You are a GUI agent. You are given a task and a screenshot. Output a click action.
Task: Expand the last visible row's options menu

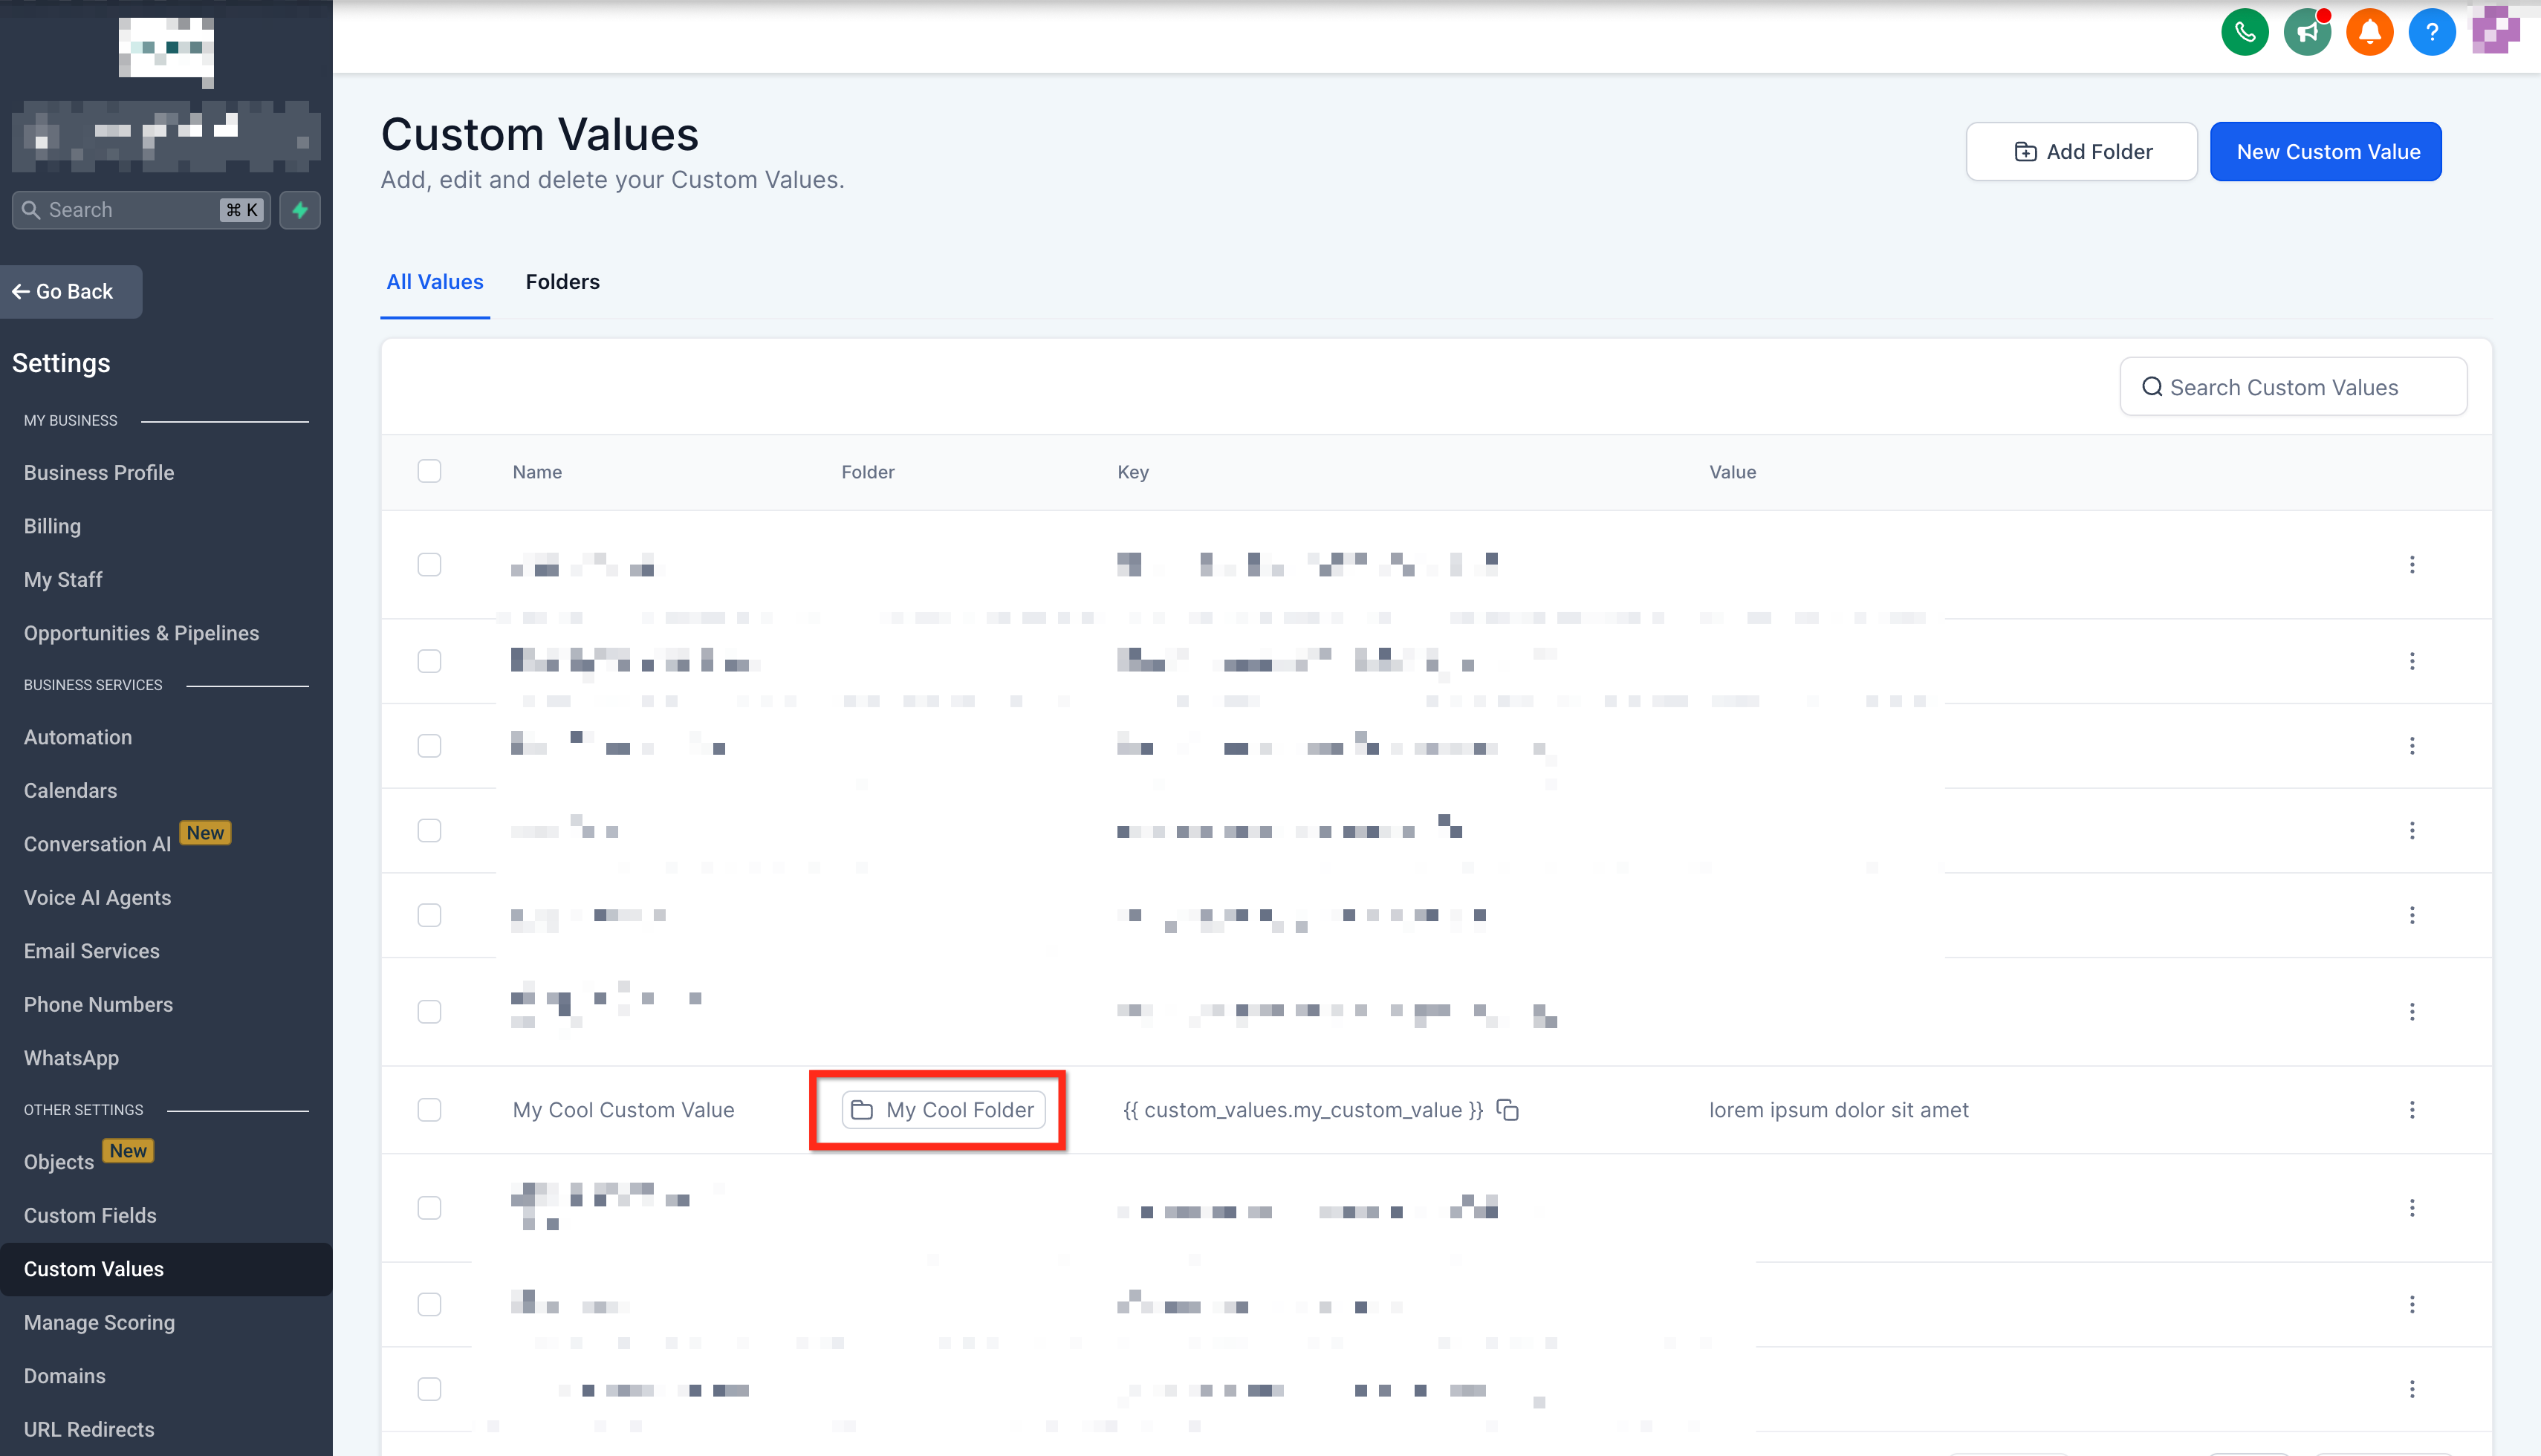tap(2411, 1389)
